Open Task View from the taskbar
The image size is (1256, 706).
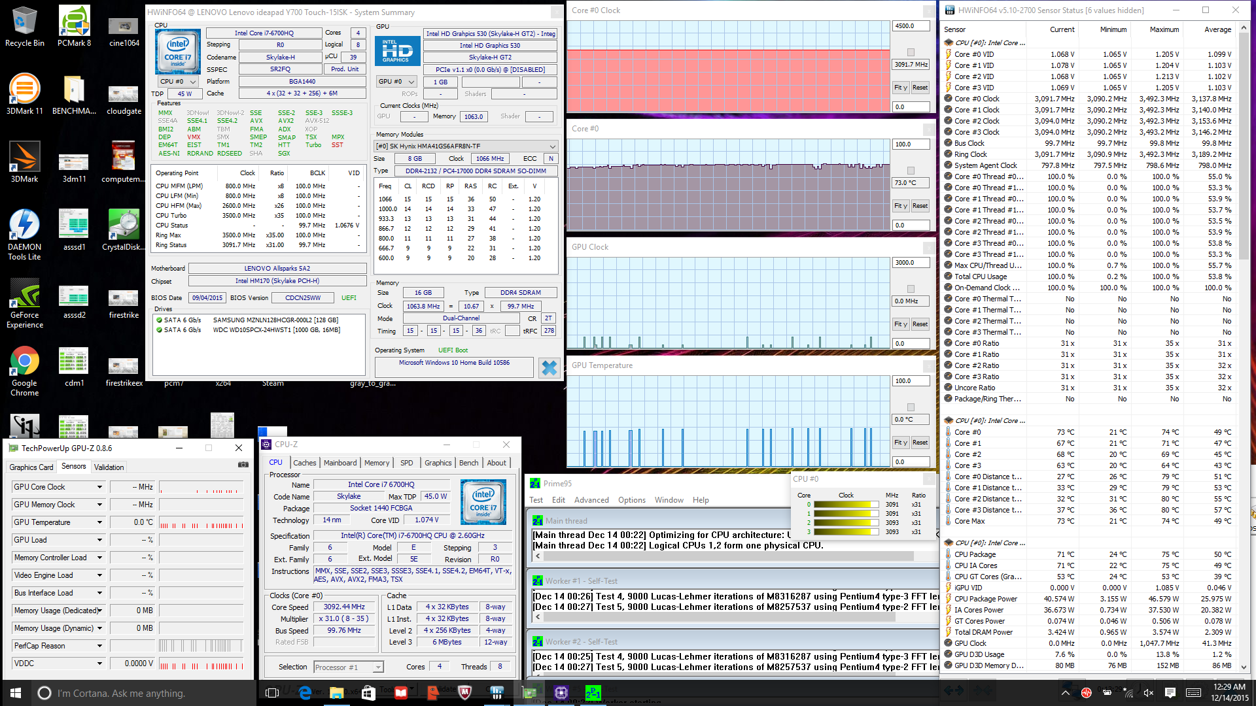272,693
